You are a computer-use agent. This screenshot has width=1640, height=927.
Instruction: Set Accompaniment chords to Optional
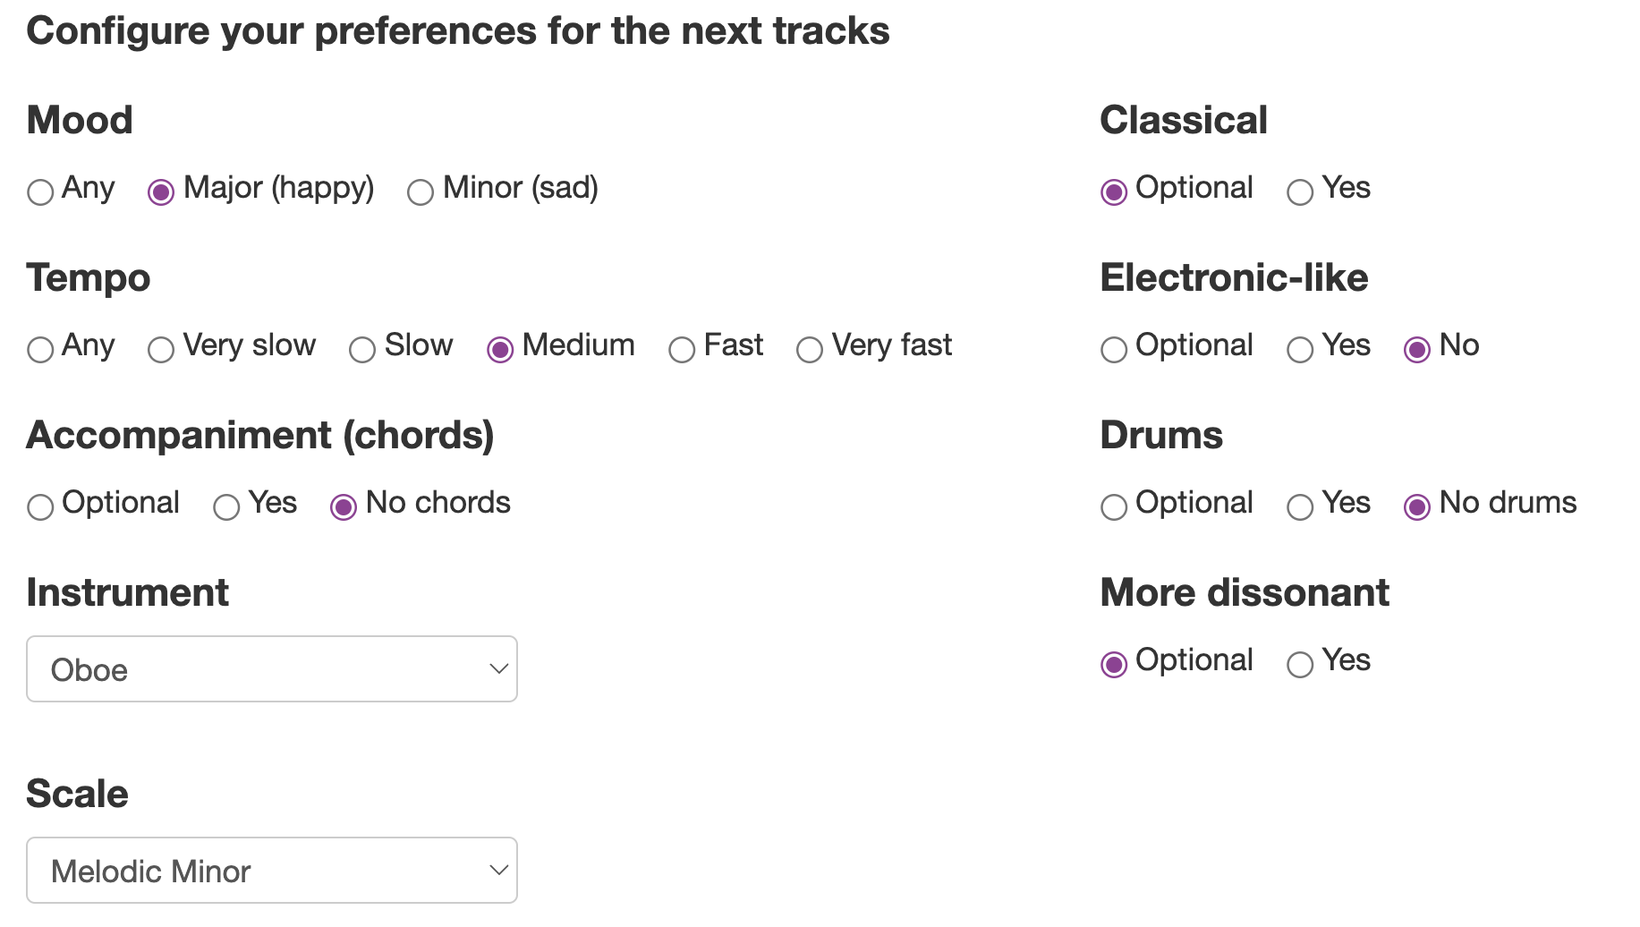tap(40, 507)
